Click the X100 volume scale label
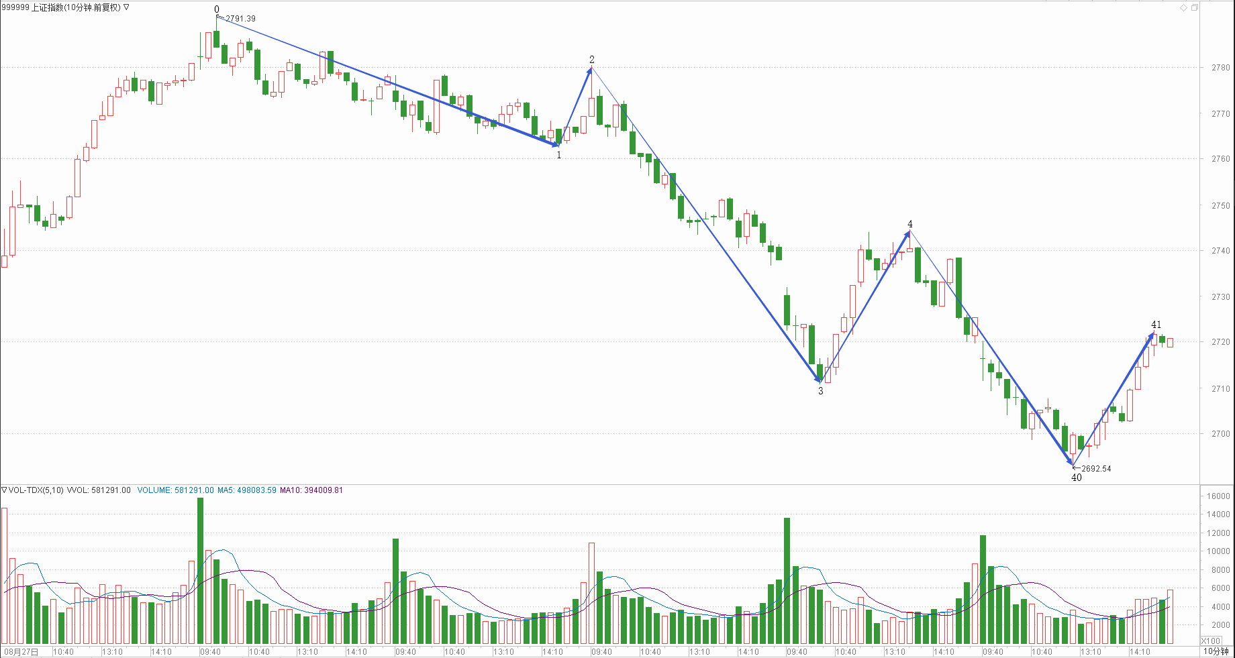 pos(1211,641)
